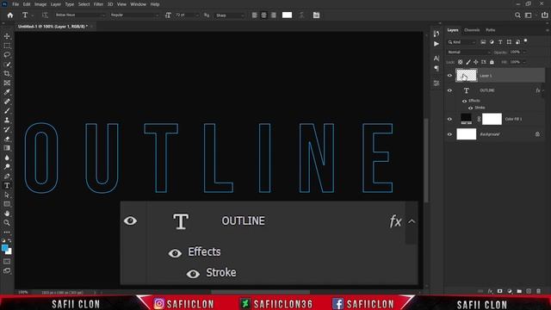The width and height of the screenshot is (551, 310).
Task: Select the Eyedropper tool
Action: pyautogui.click(x=7, y=92)
